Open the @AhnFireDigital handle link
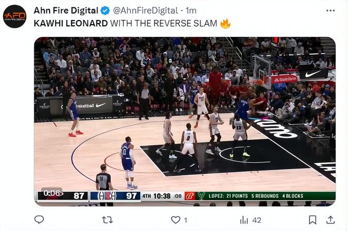Image resolution: width=348 pixels, height=231 pixels. [x=146, y=11]
